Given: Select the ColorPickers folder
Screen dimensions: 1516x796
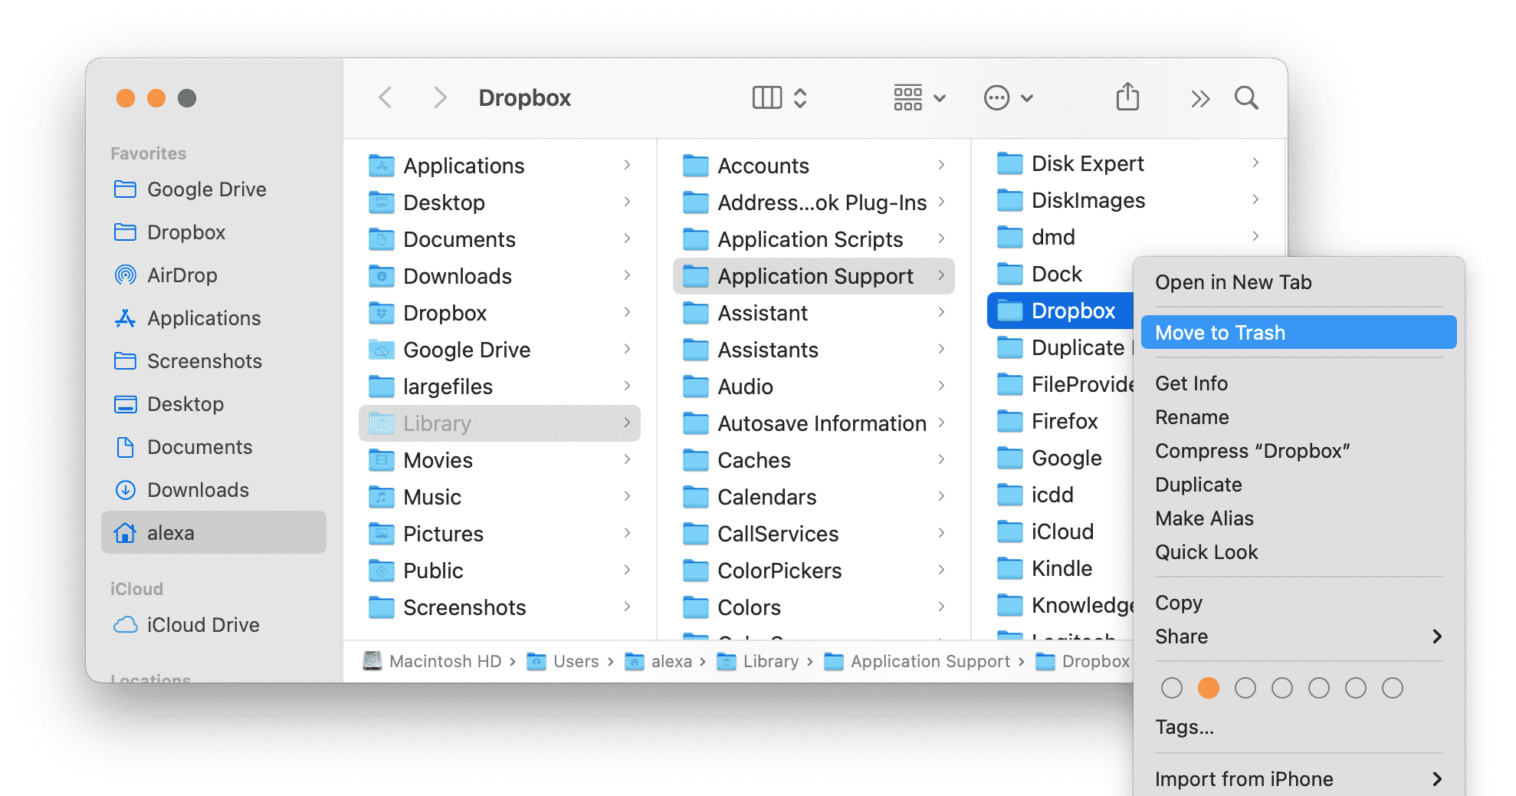Looking at the screenshot, I should coord(813,571).
